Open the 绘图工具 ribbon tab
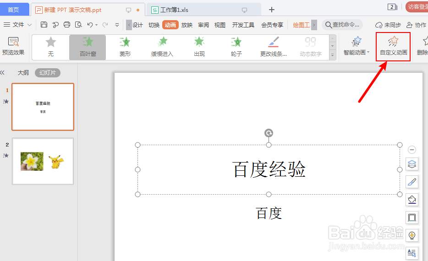Screen dimensions: 428x261 (x=302, y=25)
